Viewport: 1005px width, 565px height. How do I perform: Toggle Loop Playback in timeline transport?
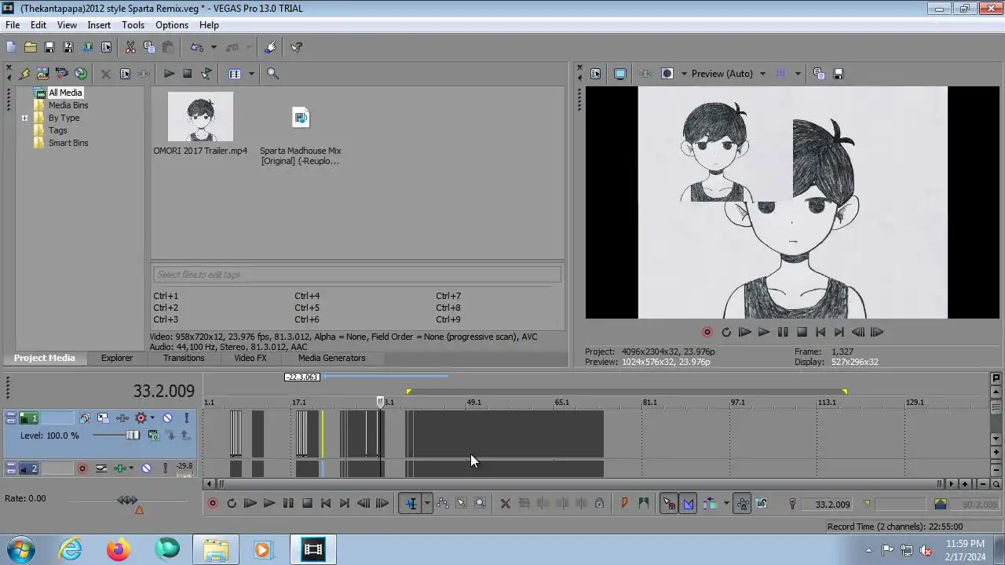click(x=232, y=504)
